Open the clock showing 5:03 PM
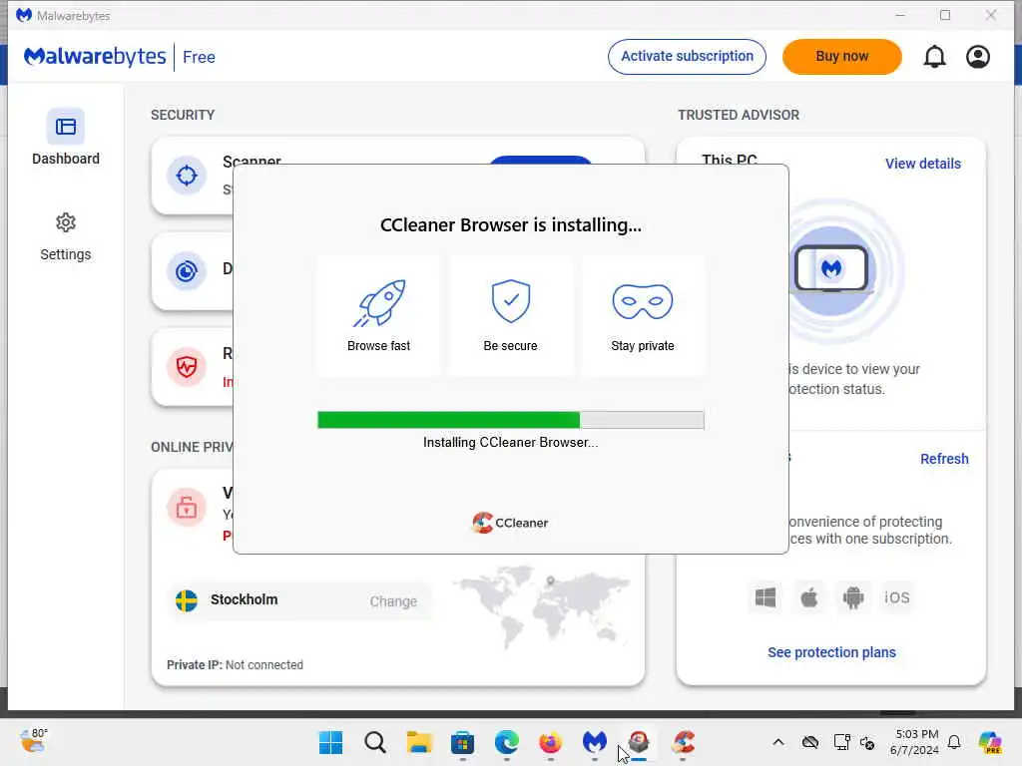The image size is (1022, 766). [x=915, y=742]
